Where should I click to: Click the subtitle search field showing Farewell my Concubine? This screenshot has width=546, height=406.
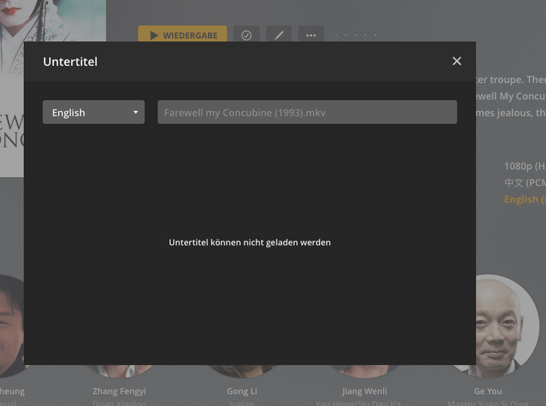[x=307, y=112]
